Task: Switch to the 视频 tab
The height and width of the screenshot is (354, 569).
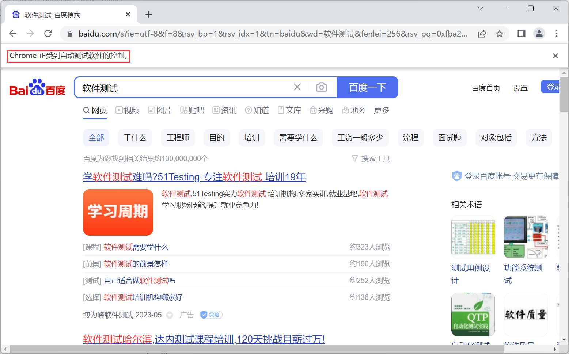Action: [128, 110]
